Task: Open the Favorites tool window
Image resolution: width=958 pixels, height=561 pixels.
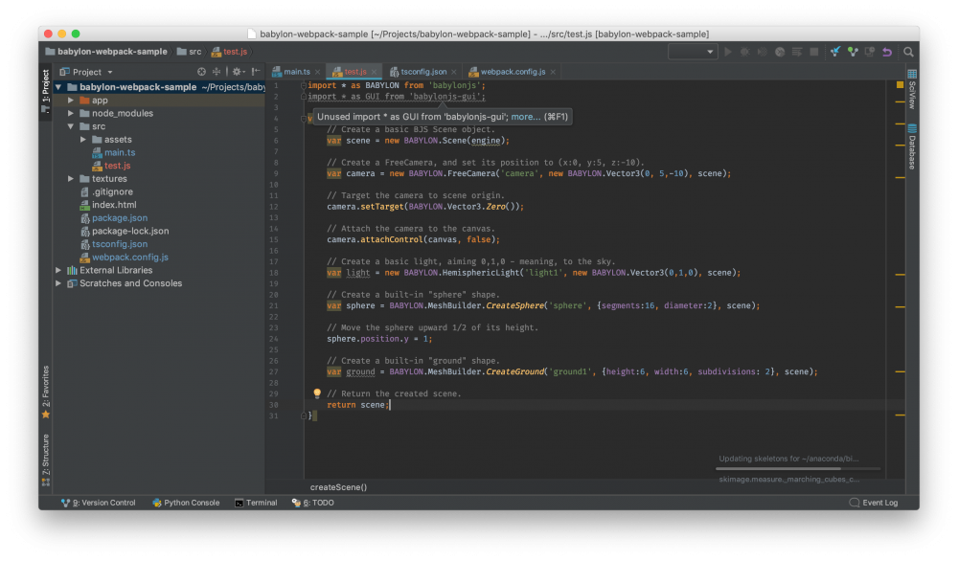Action: 46,392
